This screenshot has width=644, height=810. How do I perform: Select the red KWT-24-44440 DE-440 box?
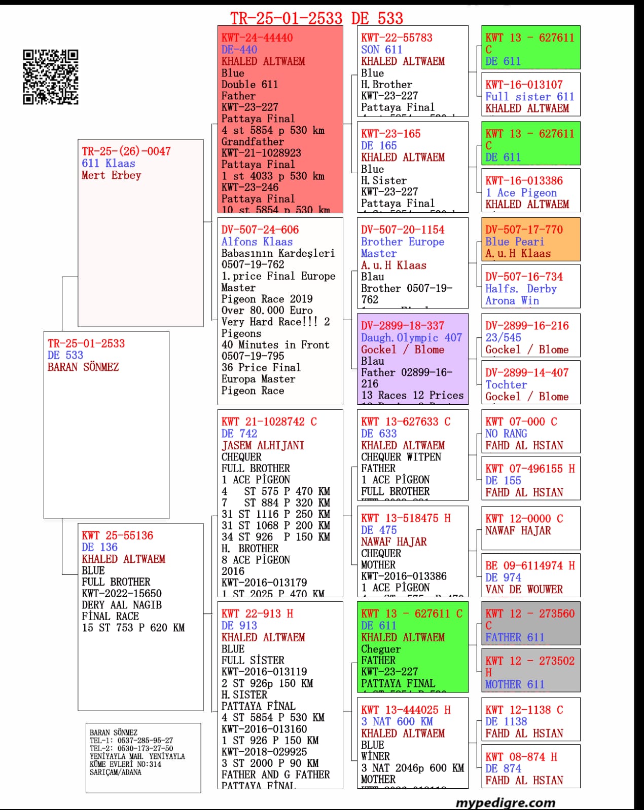280,119
